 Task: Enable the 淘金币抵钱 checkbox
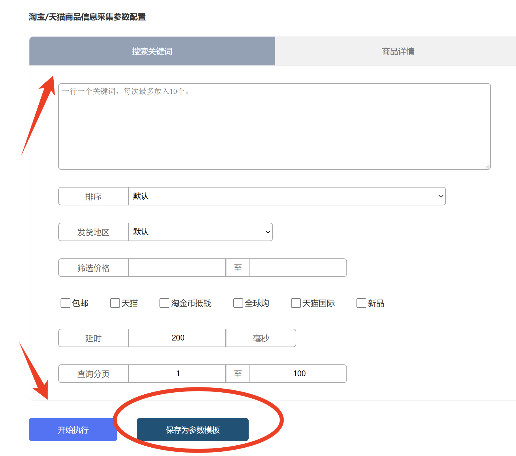164,303
